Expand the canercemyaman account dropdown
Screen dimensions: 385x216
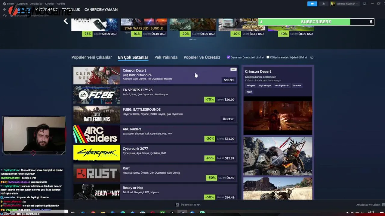tap(344, 4)
